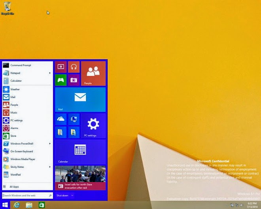Click the Windows Start button
261x209 pixels.
(5, 205)
